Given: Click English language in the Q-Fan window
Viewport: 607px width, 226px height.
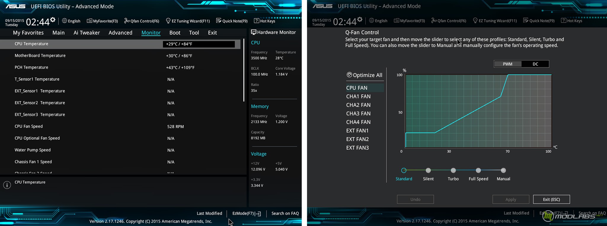Looking at the screenshot, I should (378, 21).
